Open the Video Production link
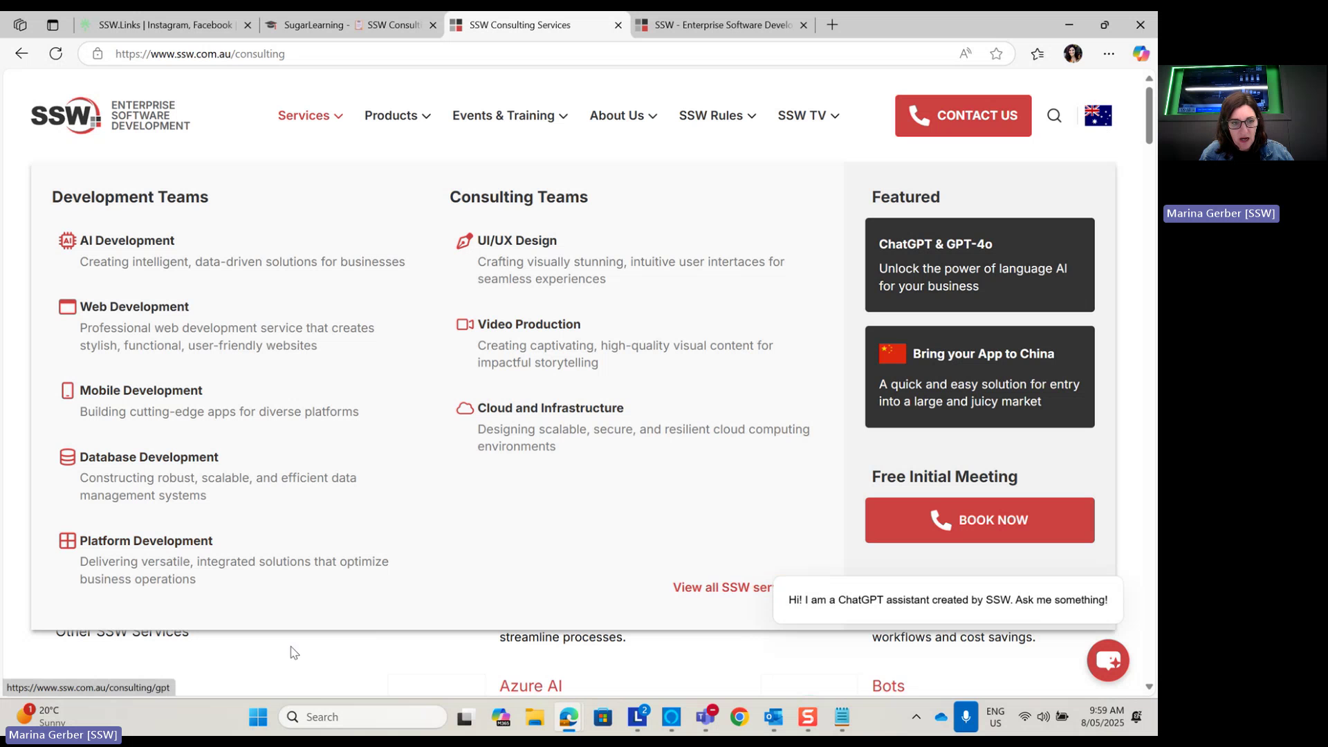Screen dimensions: 1328x747 [x=528, y=324]
